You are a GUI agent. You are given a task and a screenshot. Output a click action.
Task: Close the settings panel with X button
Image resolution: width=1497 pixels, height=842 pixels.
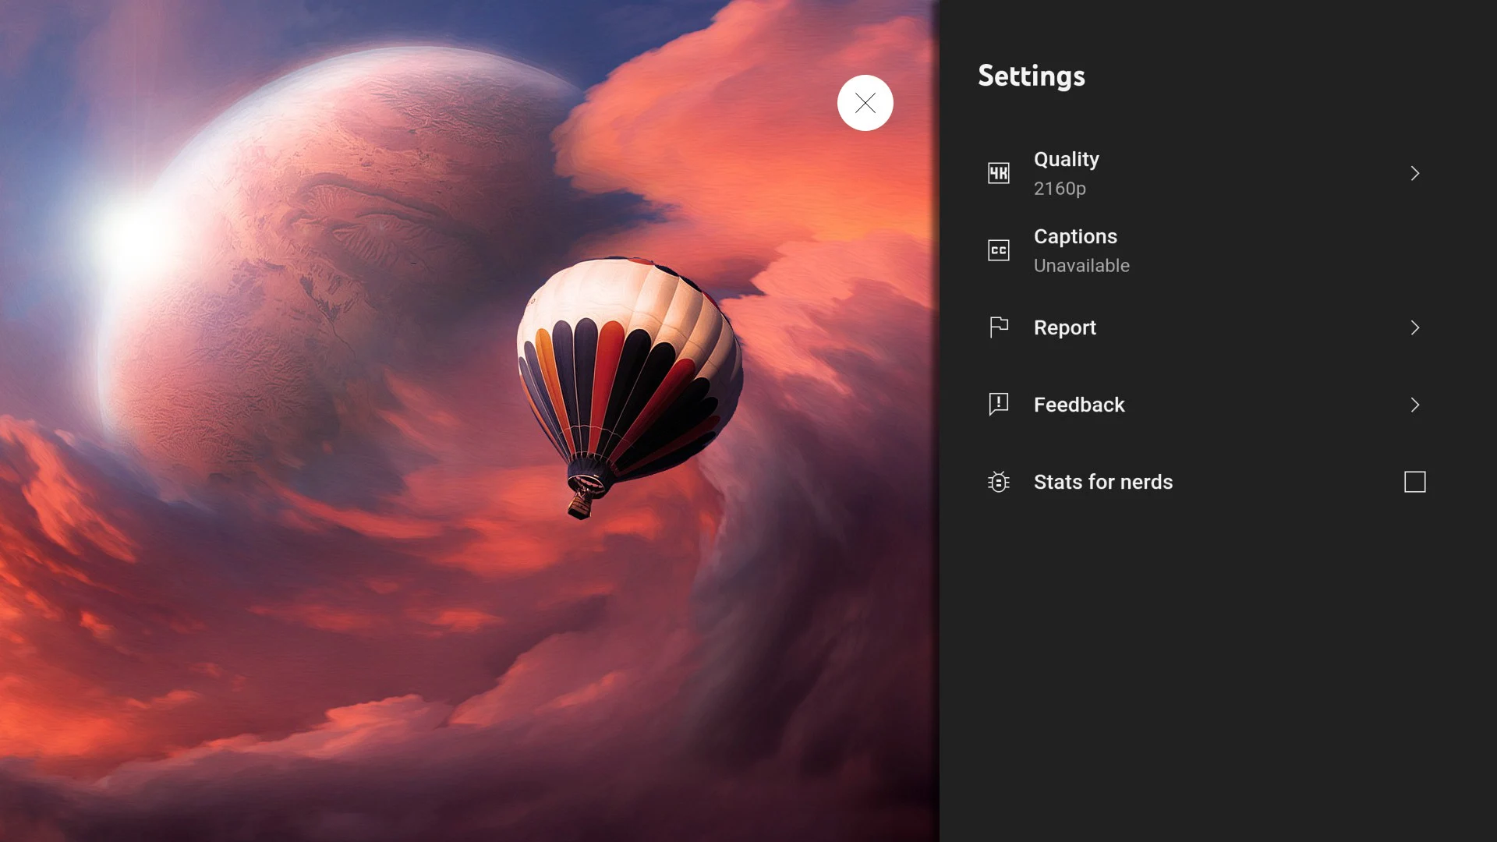click(x=865, y=103)
